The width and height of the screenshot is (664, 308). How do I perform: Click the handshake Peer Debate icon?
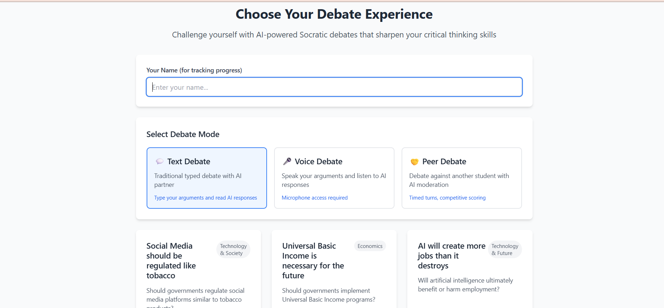[414, 162]
